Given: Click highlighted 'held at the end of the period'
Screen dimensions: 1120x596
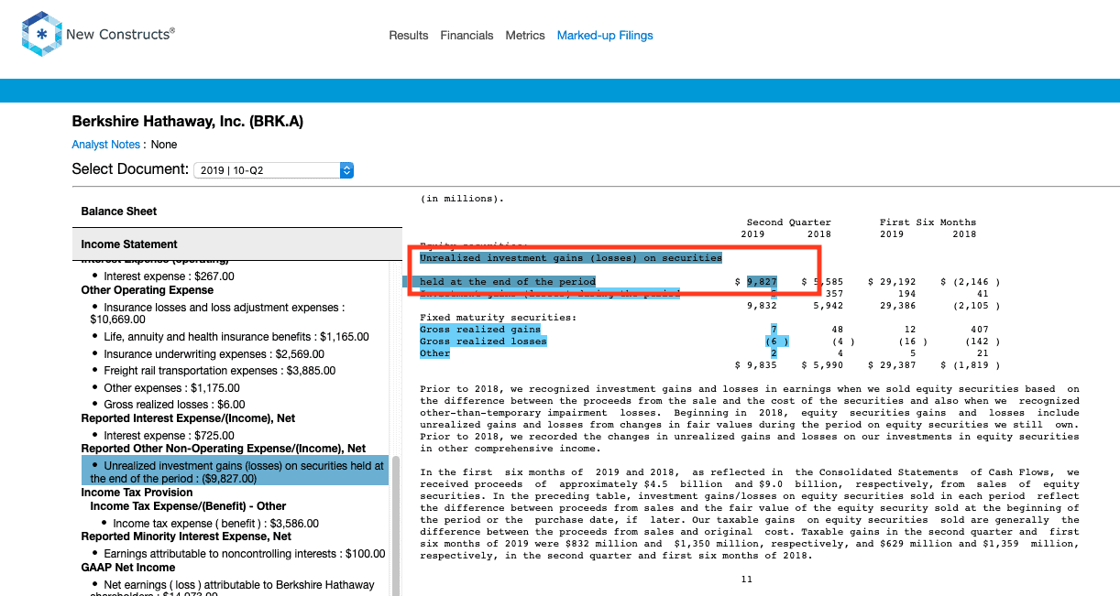Looking at the screenshot, I should point(508,282).
